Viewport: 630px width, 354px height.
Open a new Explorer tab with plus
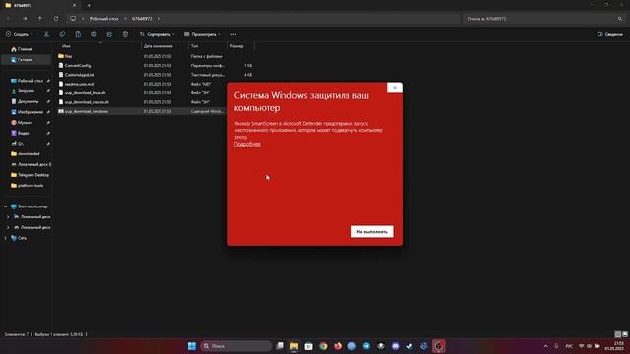coord(89,6)
